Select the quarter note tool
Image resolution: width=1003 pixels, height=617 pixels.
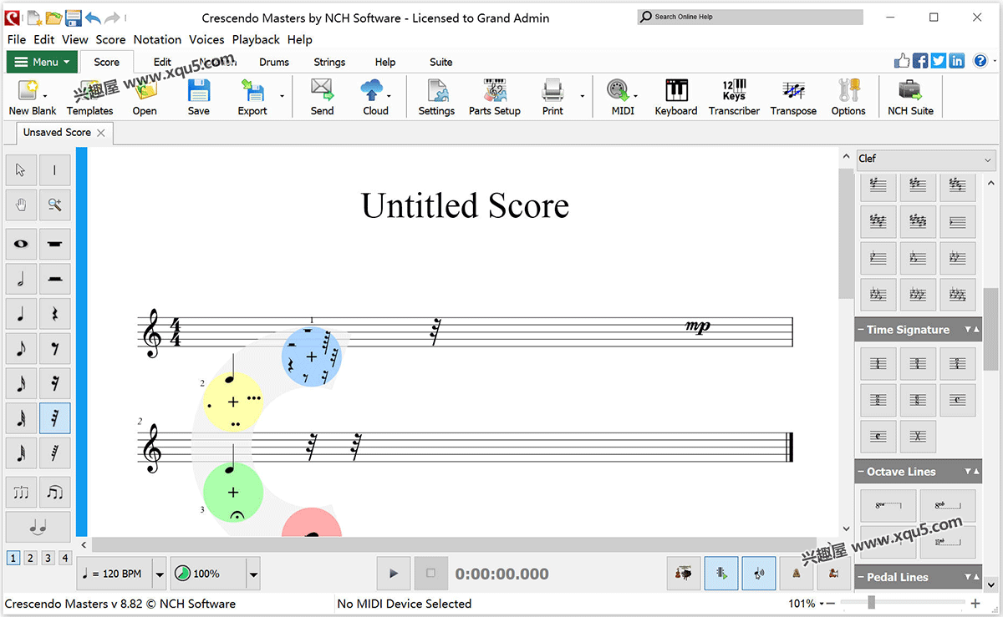21,314
